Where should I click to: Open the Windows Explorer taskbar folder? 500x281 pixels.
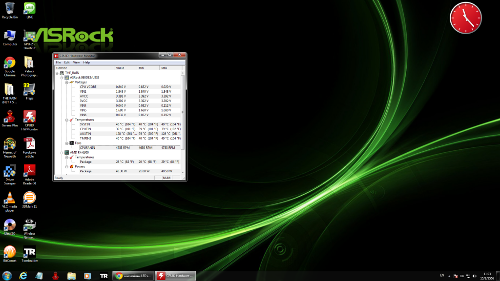(71, 276)
